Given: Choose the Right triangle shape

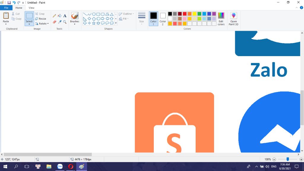Looking at the screenshot, I should (85, 19).
